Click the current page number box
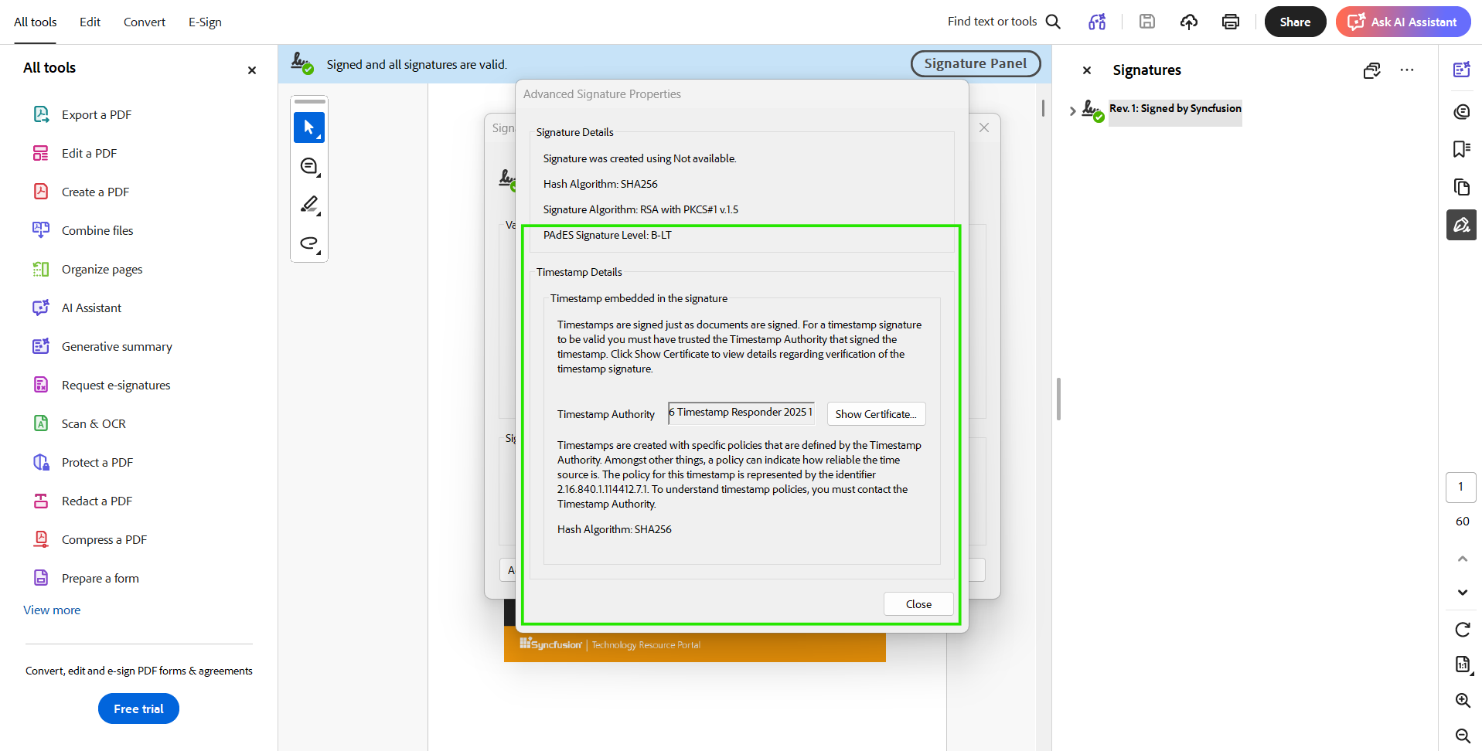 click(1460, 487)
